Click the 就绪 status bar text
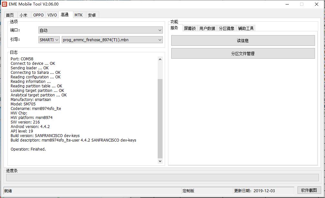Image resolution: width=325 pixels, height=198 pixels. tap(8, 191)
